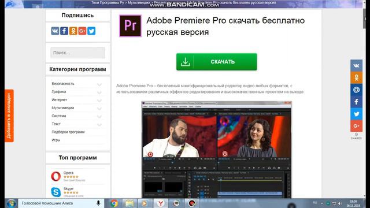Open the Google+ page in the Подпишись box
The image size is (370, 208).
pyautogui.click(x=82, y=31)
